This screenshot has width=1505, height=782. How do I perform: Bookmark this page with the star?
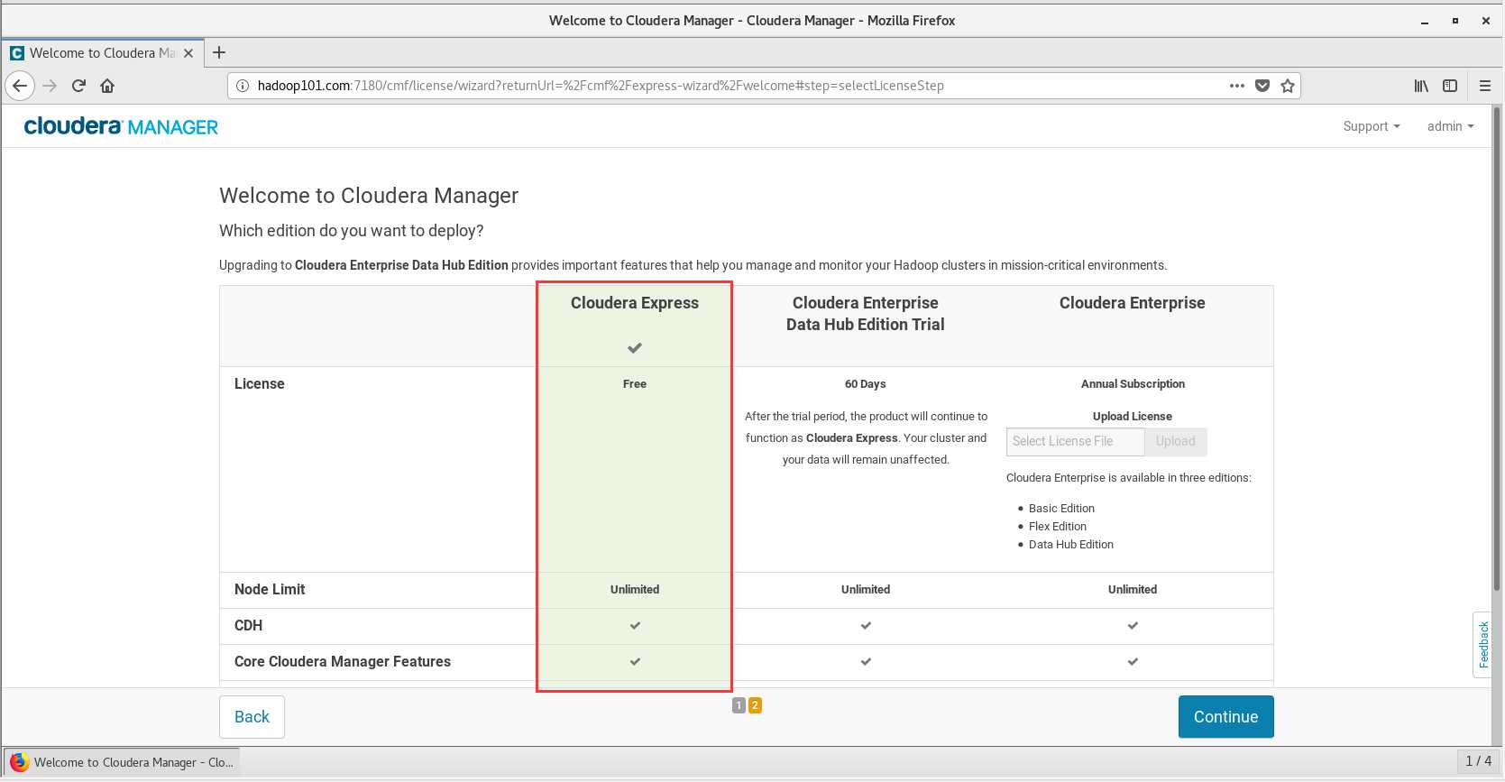[x=1288, y=86]
